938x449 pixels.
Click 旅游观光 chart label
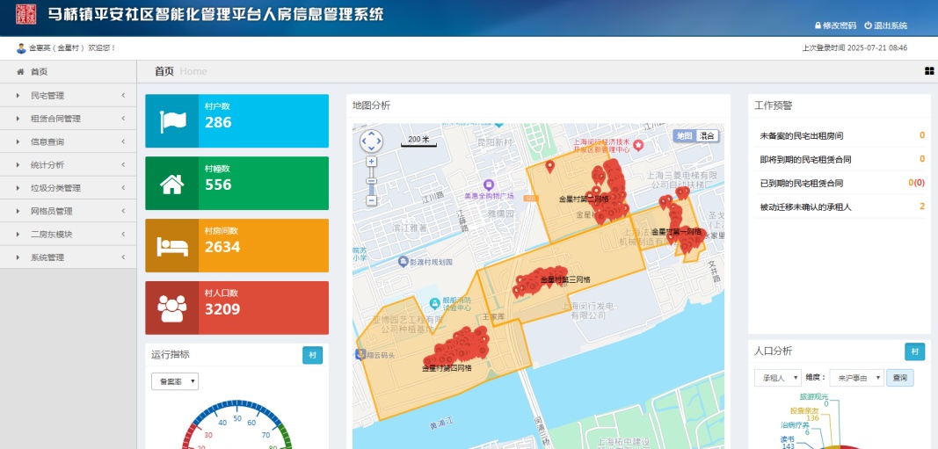tap(813, 400)
